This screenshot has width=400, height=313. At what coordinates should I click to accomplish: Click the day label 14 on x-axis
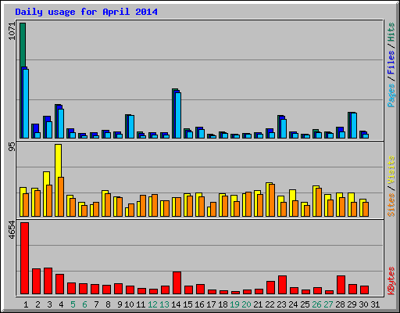point(176,304)
